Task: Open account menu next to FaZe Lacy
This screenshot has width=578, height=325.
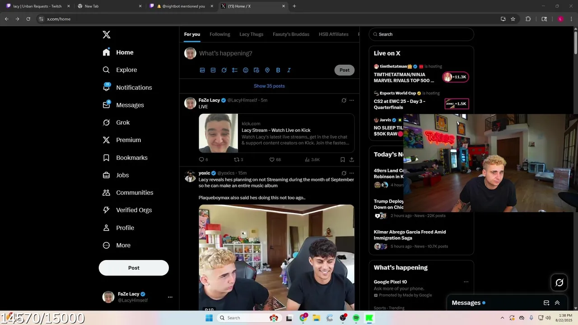Action: [170, 297]
